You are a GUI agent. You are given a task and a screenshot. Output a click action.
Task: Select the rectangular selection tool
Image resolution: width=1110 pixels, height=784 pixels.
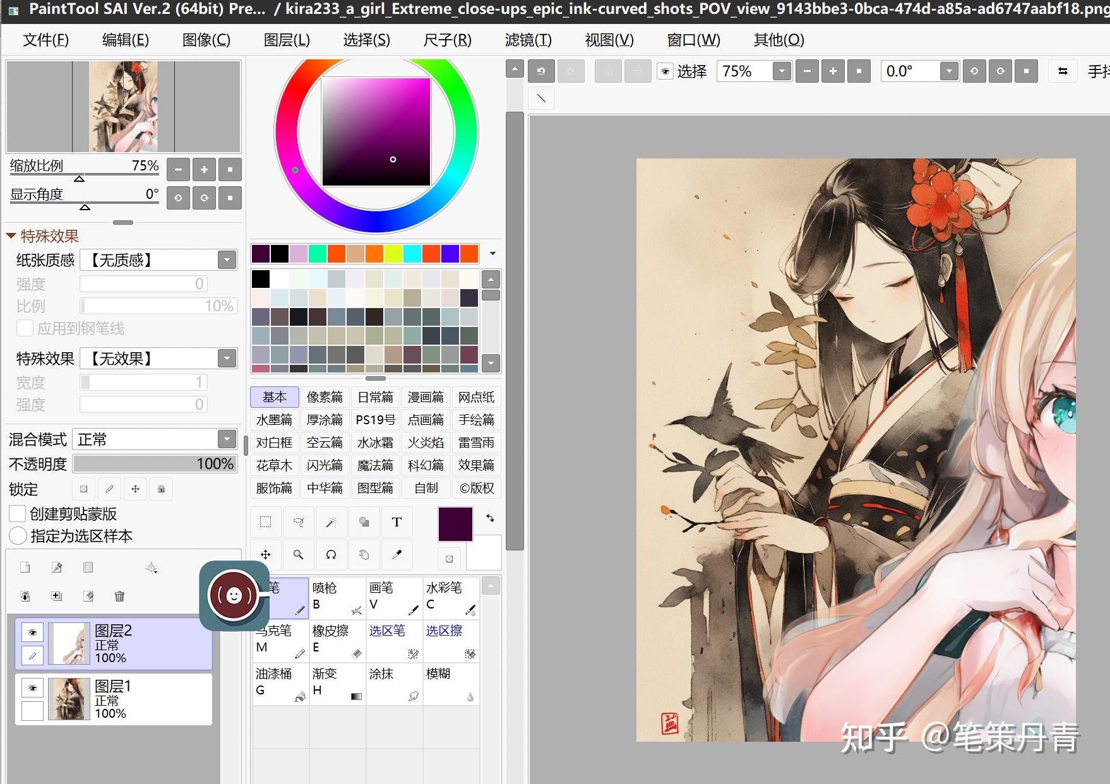pyautogui.click(x=266, y=522)
